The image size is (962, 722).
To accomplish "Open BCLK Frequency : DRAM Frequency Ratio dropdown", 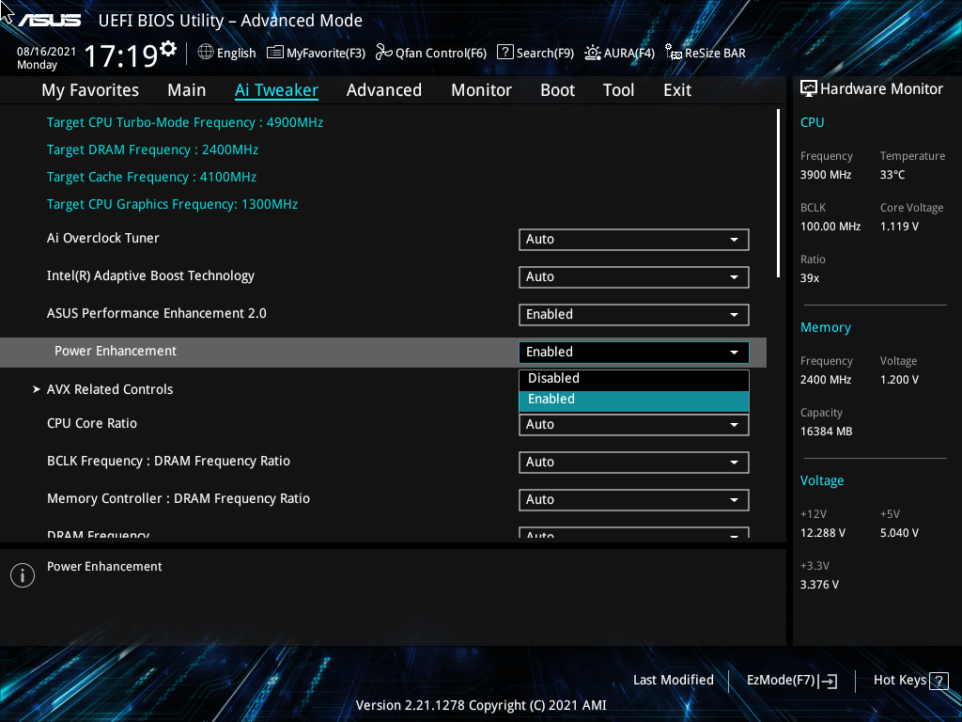I will click(634, 463).
